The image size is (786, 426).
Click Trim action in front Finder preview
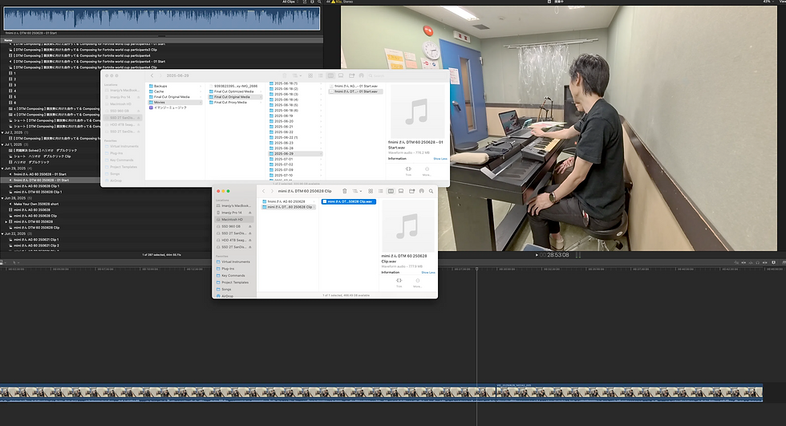point(399,282)
